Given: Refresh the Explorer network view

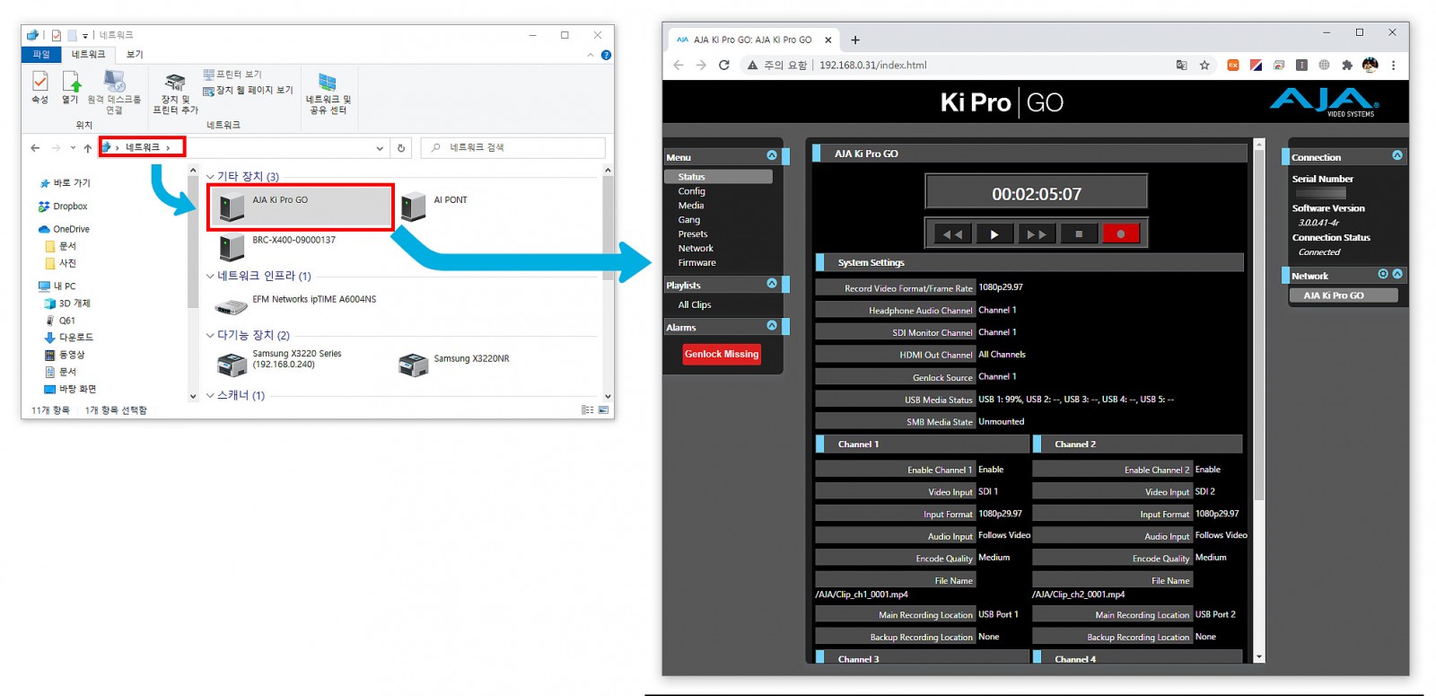Looking at the screenshot, I should pyautogui.click(x=401, y=148).
